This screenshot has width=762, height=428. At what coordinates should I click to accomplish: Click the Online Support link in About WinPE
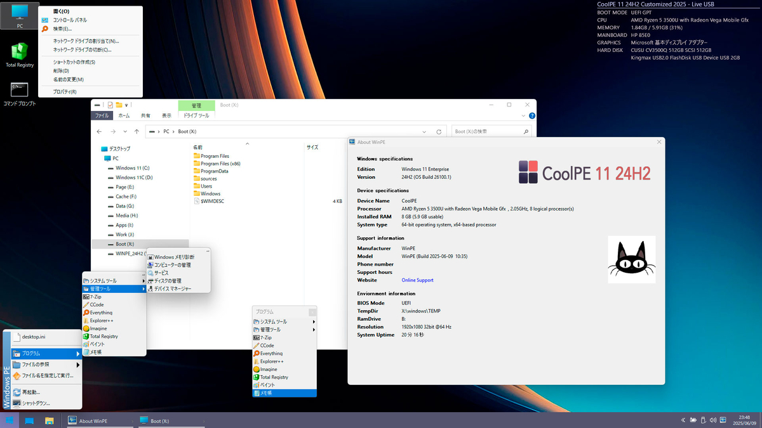click(417, 280)
